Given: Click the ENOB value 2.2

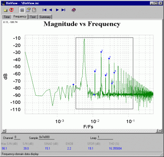Looking at the screenshot, I should (x=69, y=148).
